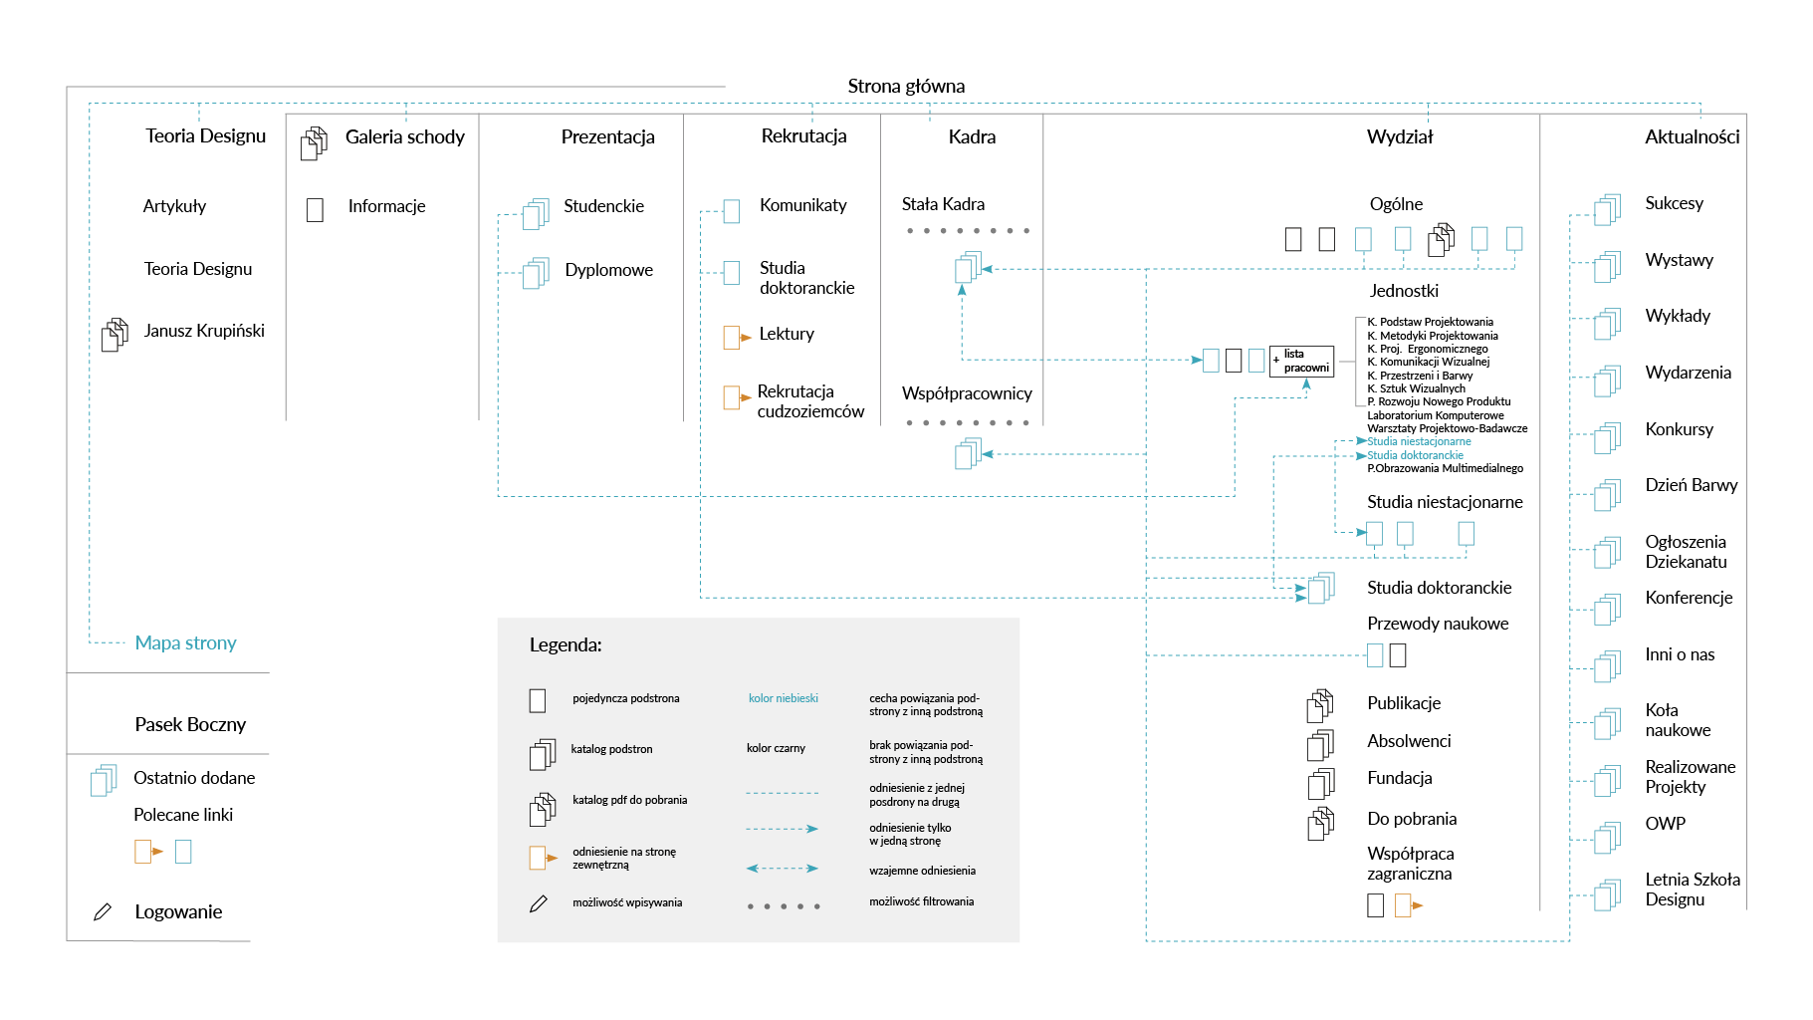
Task: Click the Logowanie label
Action: 178,911
